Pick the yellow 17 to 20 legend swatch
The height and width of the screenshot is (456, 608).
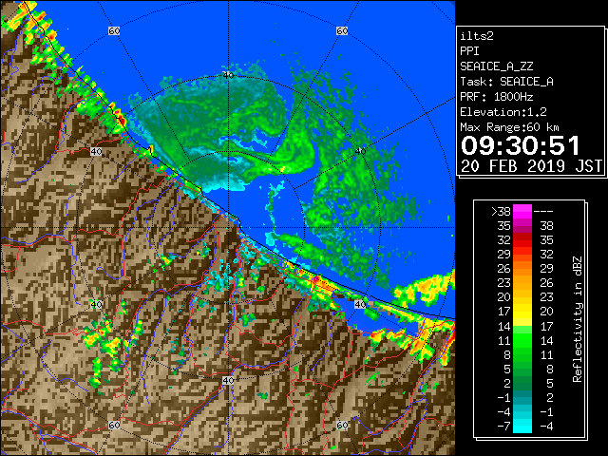[522, 312]
